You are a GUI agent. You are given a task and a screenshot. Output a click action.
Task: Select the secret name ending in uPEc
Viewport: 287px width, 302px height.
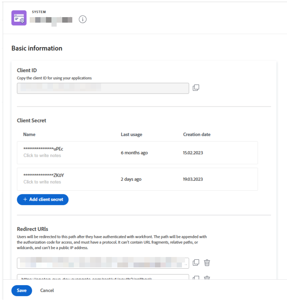43,149
